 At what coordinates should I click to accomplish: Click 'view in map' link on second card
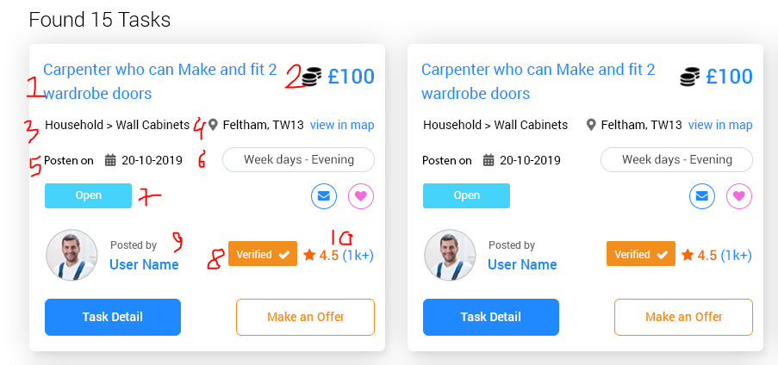720,125
